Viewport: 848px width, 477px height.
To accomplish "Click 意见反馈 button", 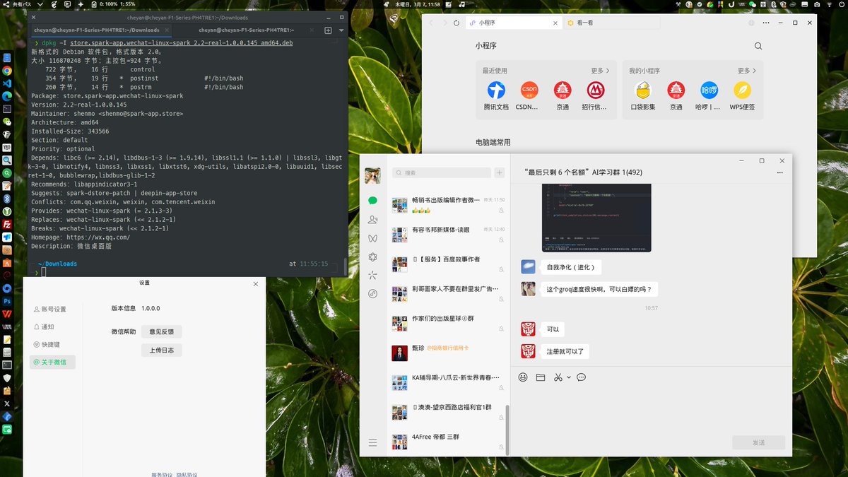I will [x=162, y=332].
